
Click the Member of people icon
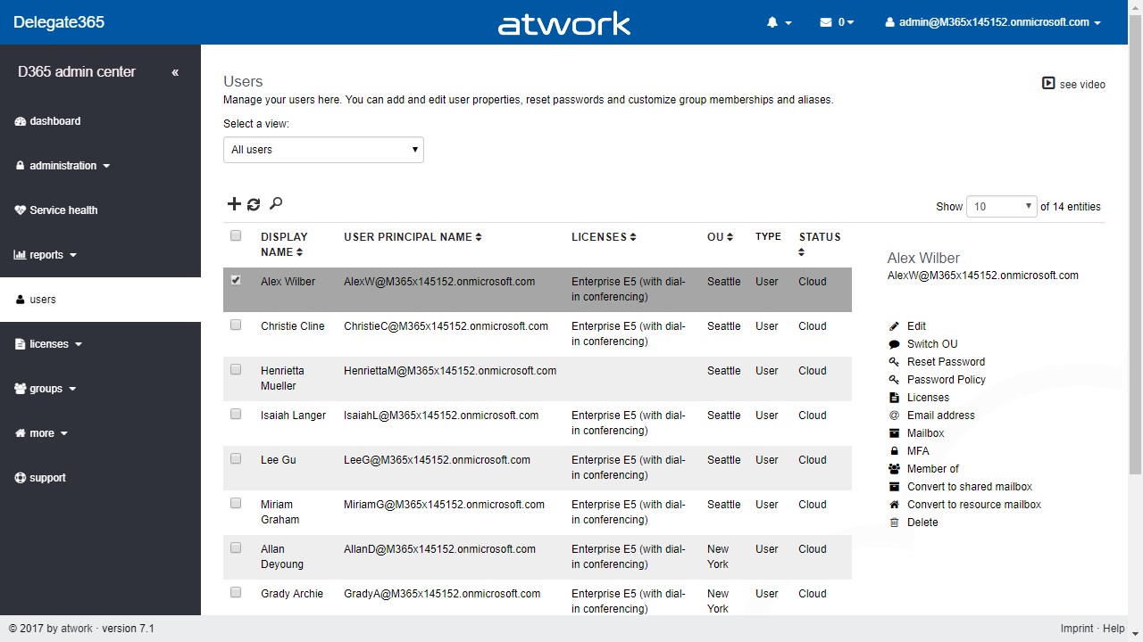point(894,469)
